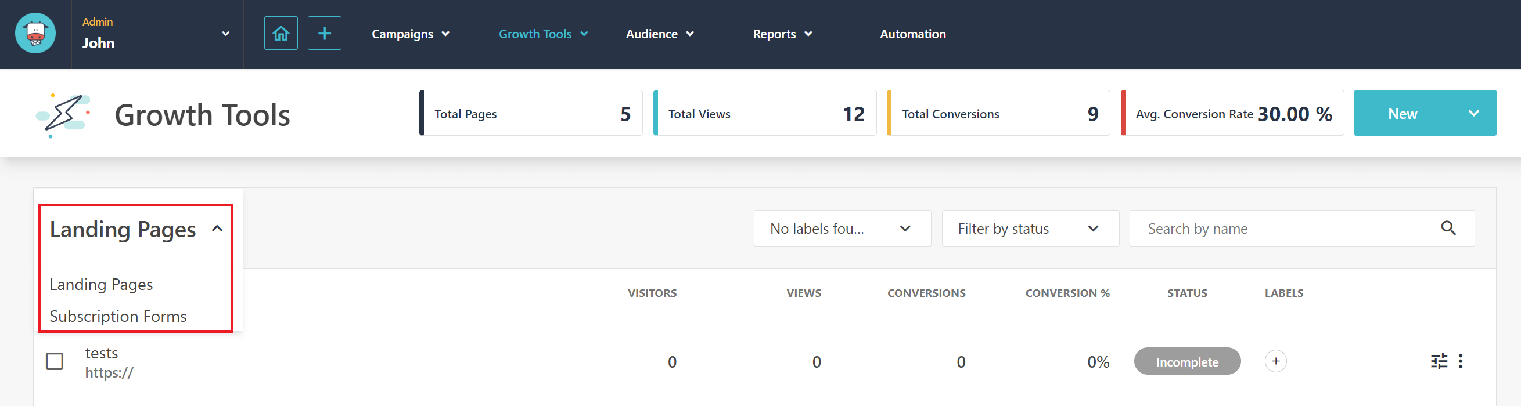This screenshot has width=1521, height=406.
Task: Open the Filter by status dropdown
Action: click(x=1030, y=229)
